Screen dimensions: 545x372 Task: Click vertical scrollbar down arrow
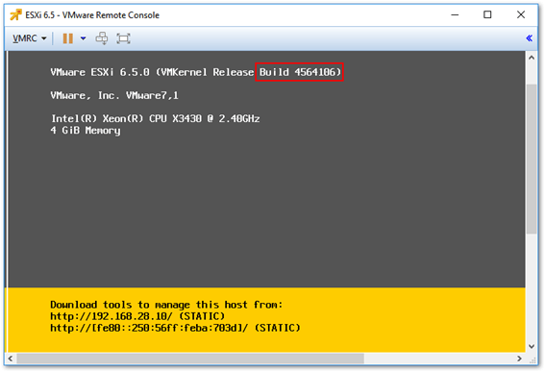pos(532,346)
